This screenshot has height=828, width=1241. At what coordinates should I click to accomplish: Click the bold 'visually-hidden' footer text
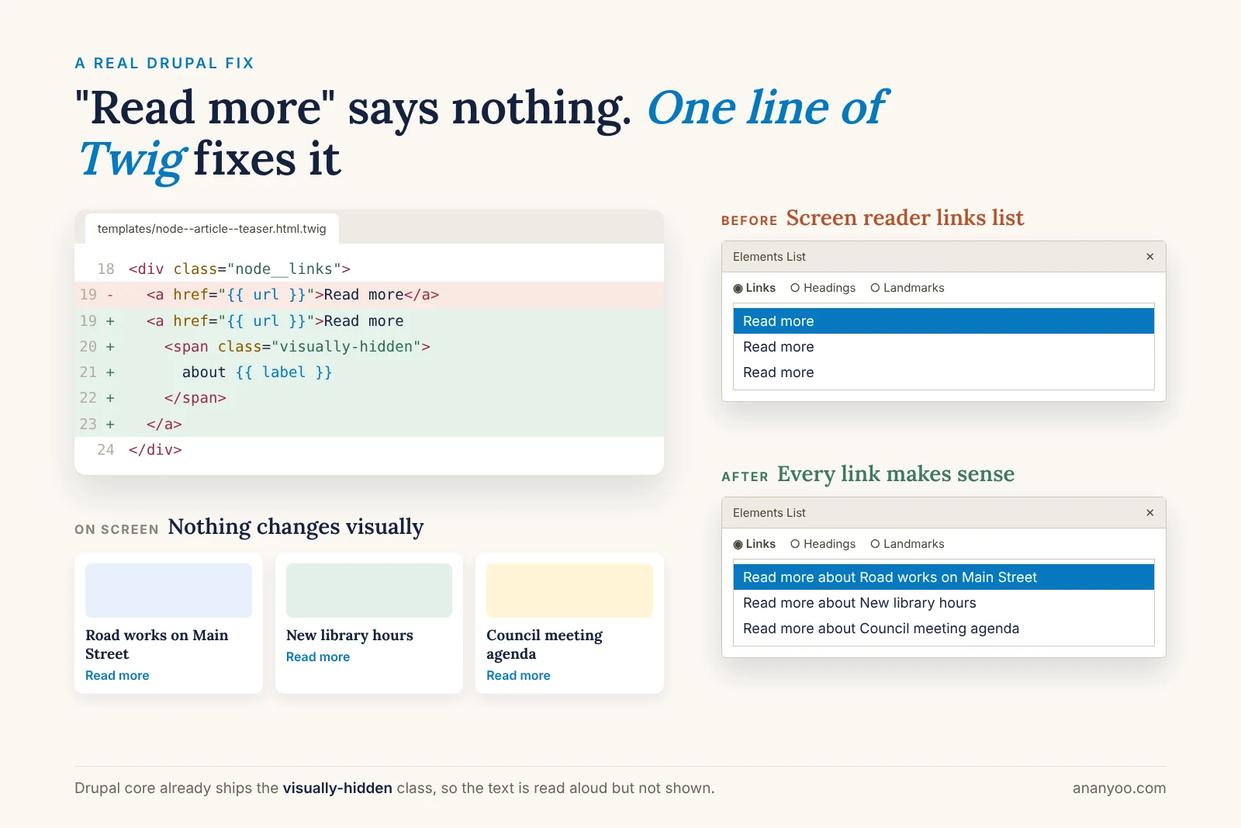(x=337, y=788)
